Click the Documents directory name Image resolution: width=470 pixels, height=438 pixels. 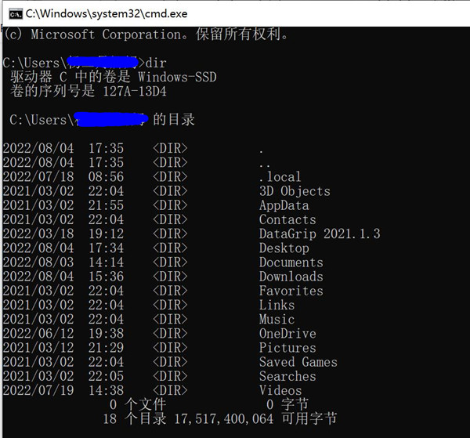click(x=291, y=262)
